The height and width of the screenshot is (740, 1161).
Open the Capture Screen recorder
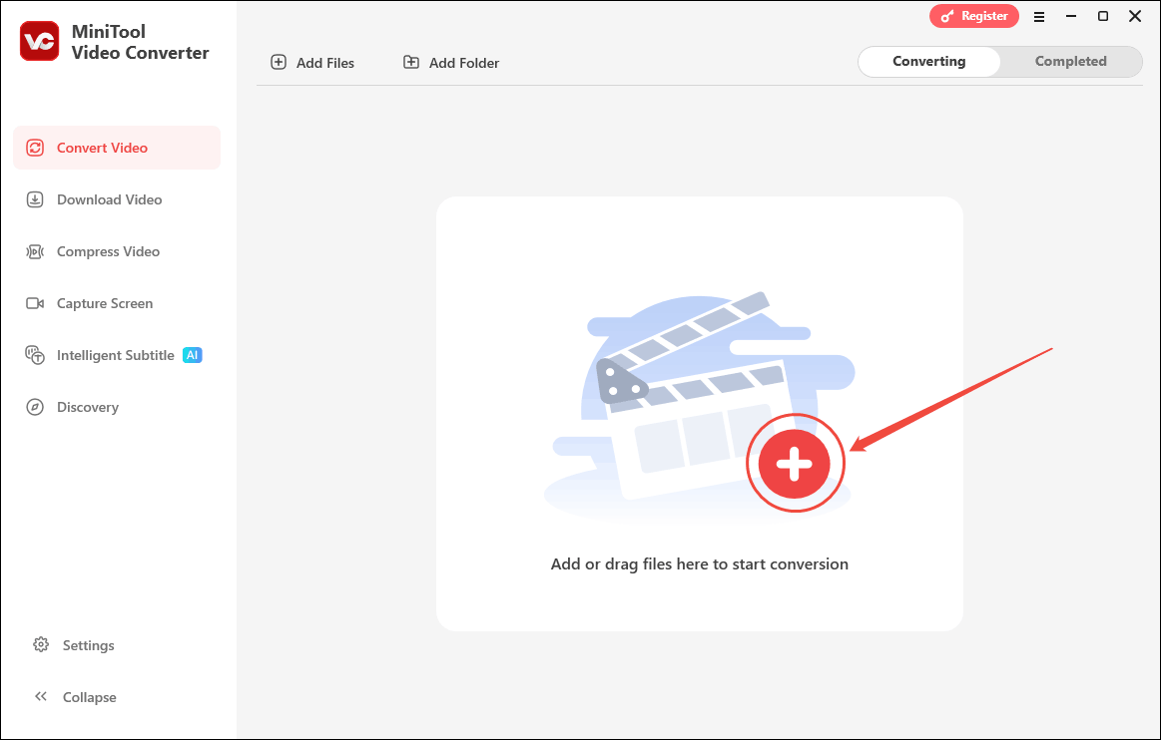point(106,303)
